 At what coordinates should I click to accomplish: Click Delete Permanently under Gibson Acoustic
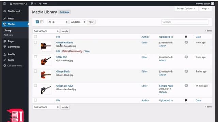72,51
